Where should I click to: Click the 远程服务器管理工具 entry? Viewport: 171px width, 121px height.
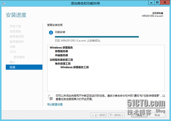click(61, 60)
